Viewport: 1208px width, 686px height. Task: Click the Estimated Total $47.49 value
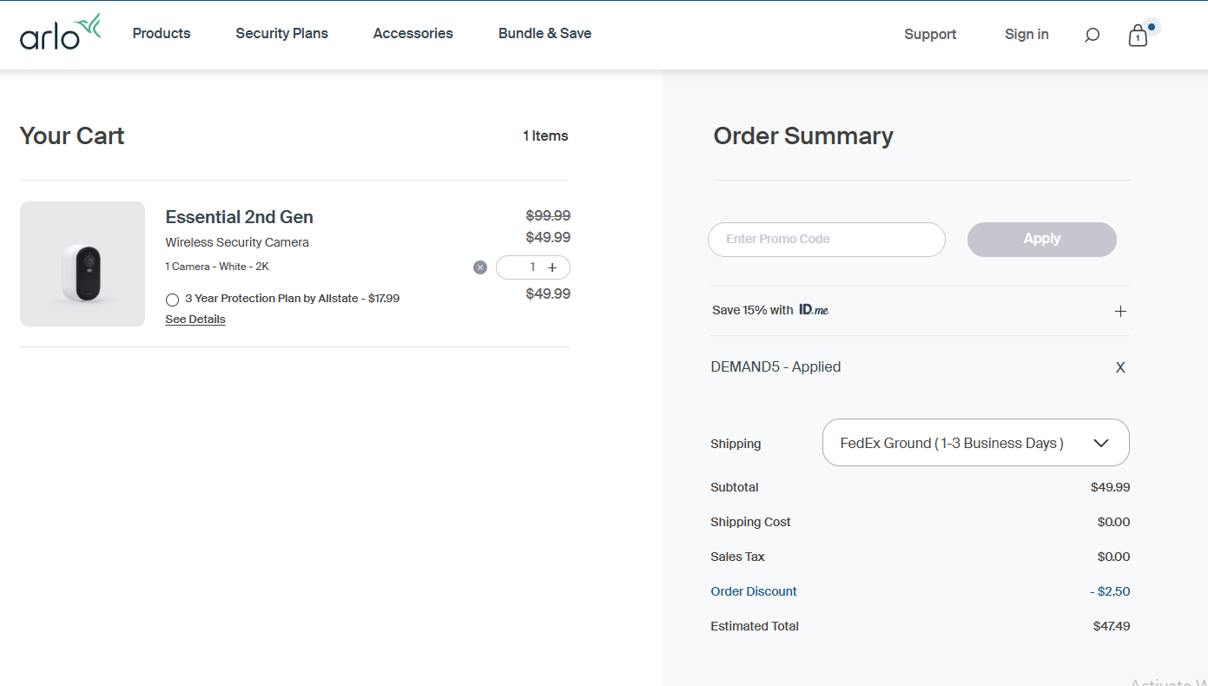(1112, 626)
